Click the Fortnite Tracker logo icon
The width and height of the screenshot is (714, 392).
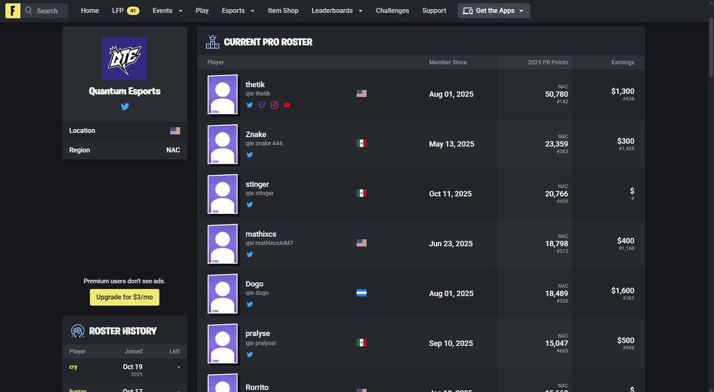pos(12,11)
